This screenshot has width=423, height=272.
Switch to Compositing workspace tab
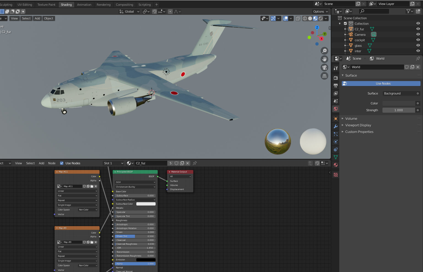point(124,5)
